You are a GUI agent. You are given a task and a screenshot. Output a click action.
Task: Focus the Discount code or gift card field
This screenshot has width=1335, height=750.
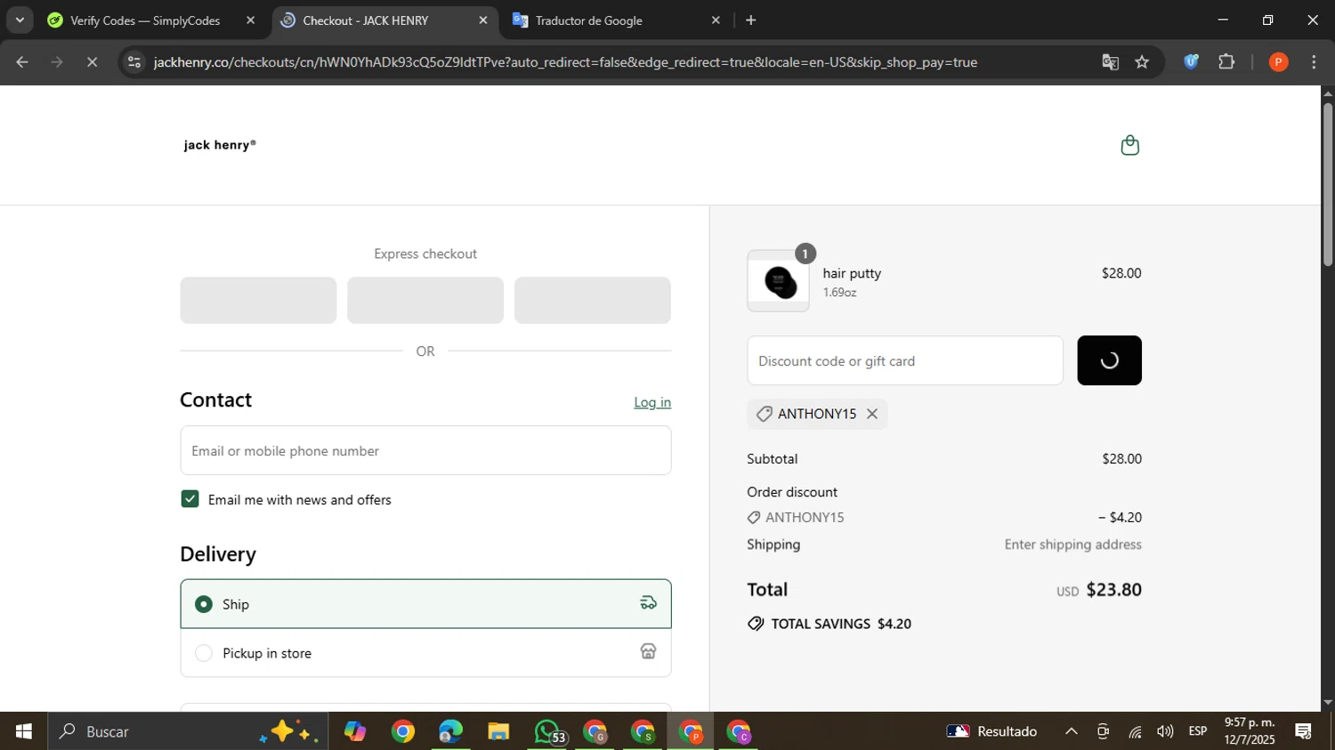905,360
